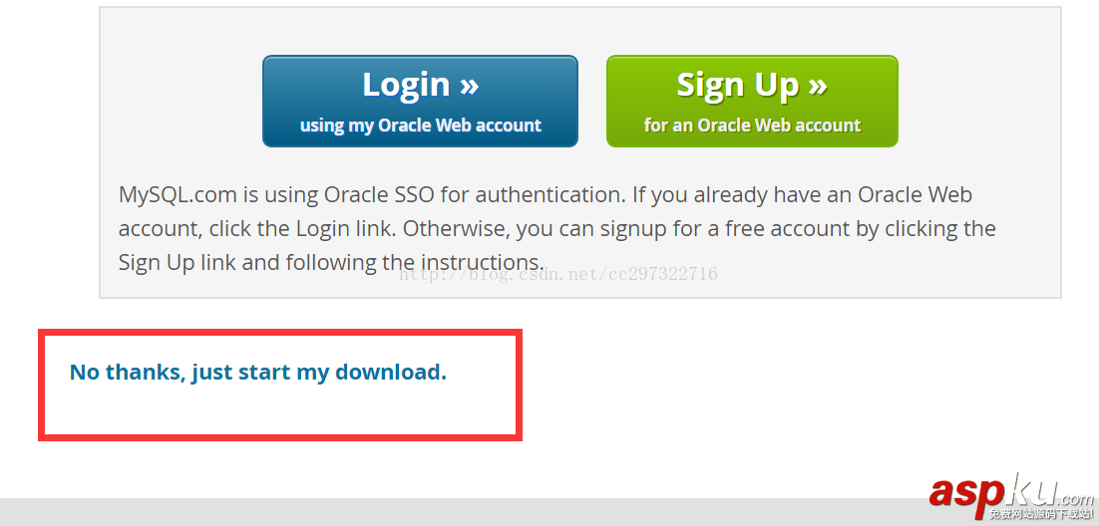Image resolution: width=1099 pixels, height=526 pixels.
Task: Click the 'Login »' heading text
Action: click(x=420, y=85)
